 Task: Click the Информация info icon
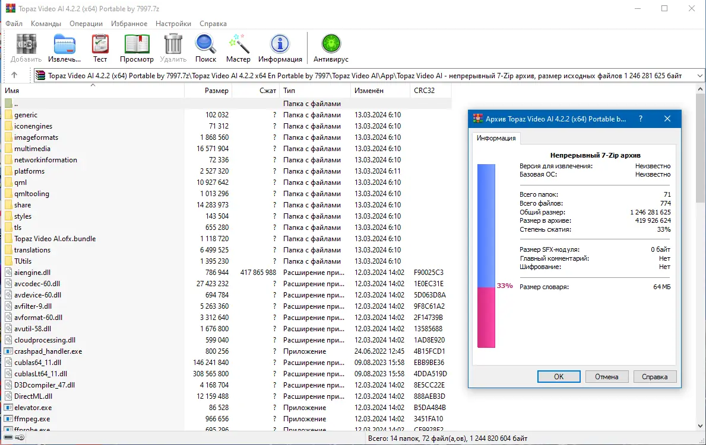pos(279,44)
